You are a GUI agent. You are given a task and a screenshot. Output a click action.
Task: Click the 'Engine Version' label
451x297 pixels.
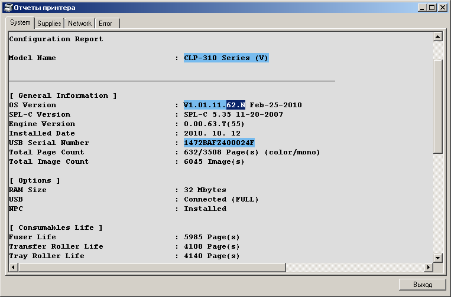point(42,124)
